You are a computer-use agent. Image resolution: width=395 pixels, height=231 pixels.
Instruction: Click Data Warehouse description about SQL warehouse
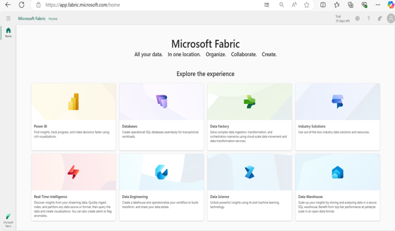(x=337, y=207)
